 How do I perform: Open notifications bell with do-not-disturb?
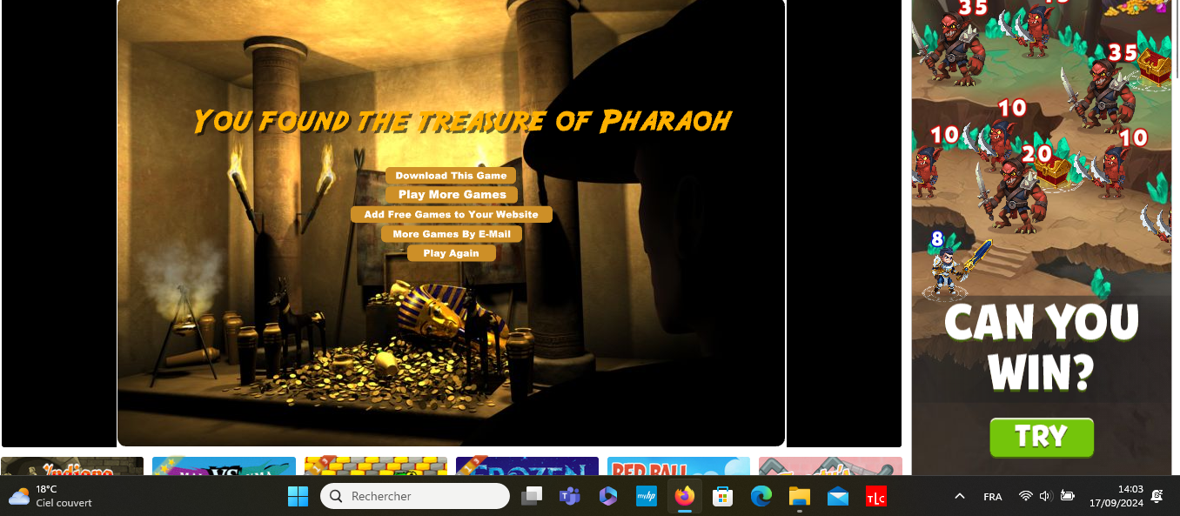[1157, 496]
